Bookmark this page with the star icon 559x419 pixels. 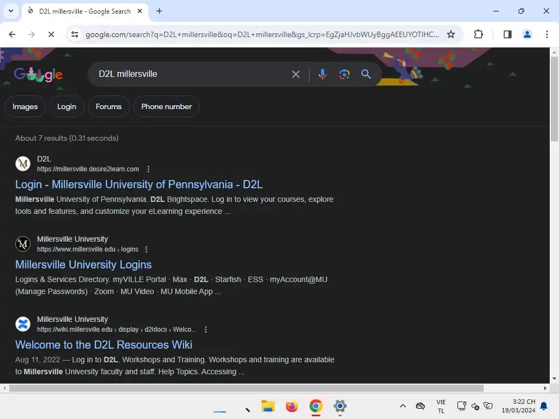tap(450, 34)
